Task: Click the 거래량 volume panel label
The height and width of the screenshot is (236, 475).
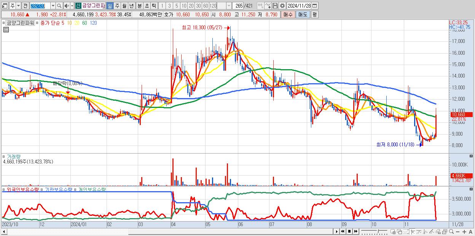Action: click(x=13, y=157)
